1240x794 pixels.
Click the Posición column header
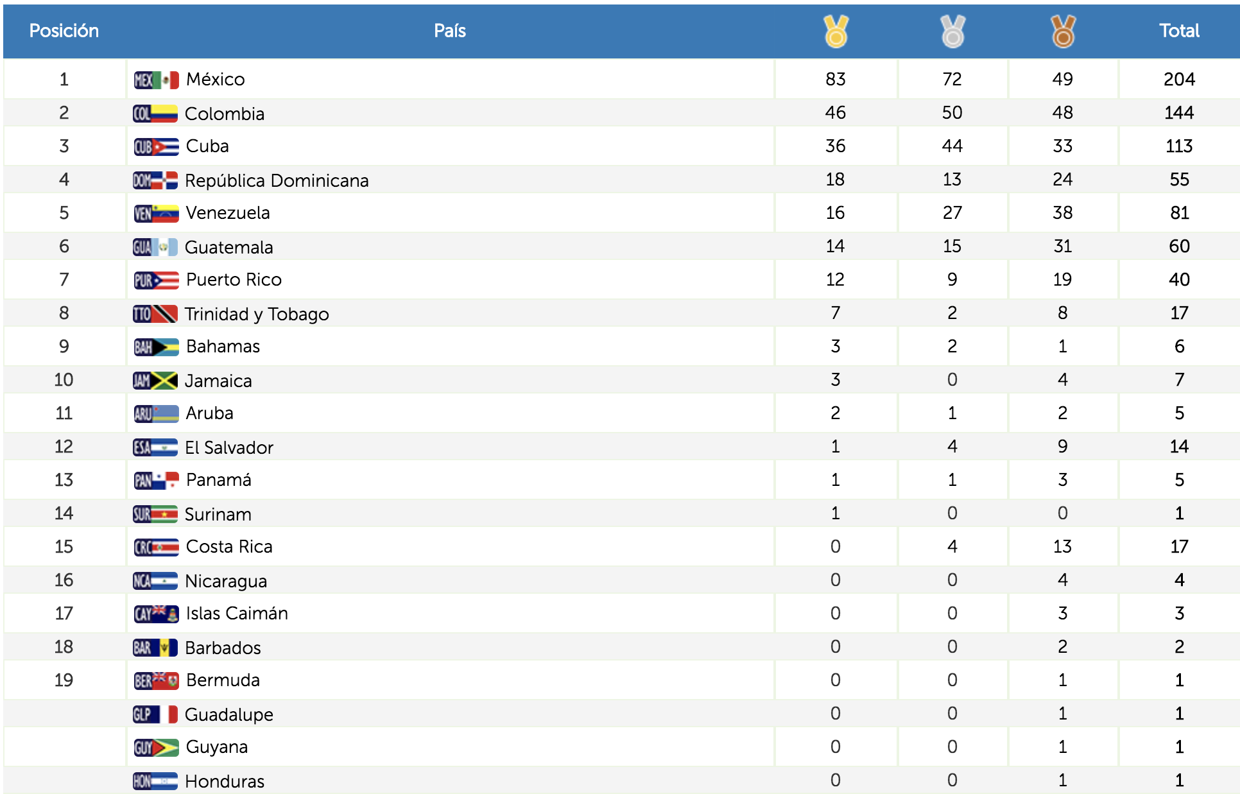[64, 31]
